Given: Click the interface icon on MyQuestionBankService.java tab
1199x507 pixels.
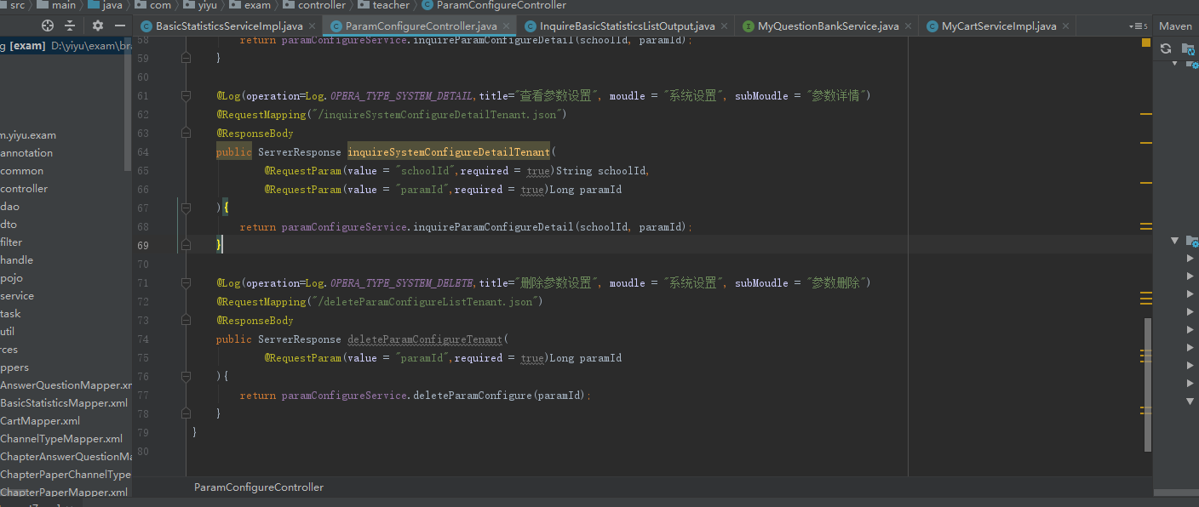Looking at the screenshot, I should 749,26.
